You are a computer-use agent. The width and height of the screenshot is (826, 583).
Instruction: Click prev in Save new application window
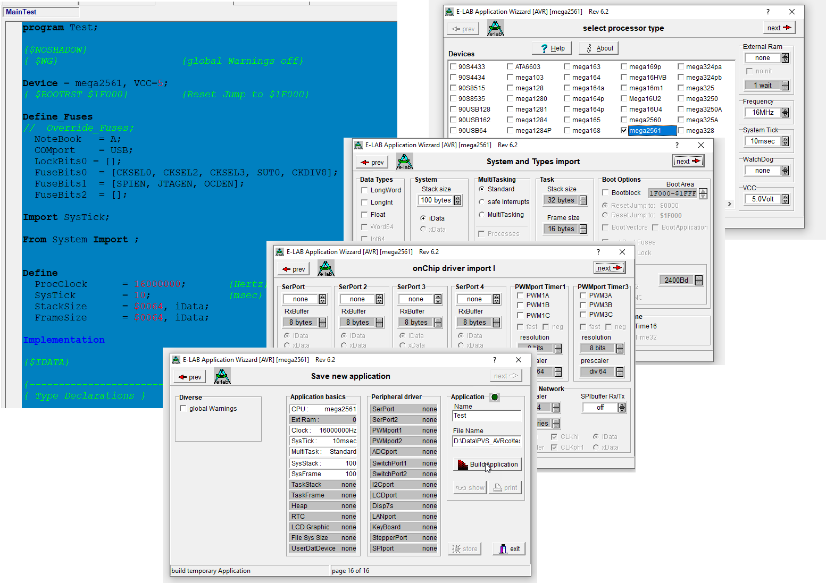190,377
